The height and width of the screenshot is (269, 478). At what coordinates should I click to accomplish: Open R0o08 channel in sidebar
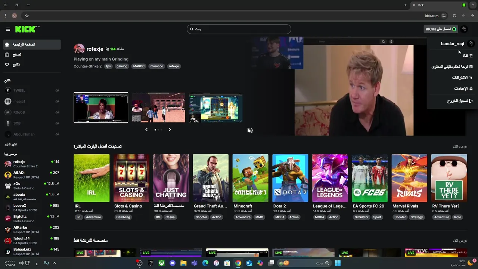(31, 112)
